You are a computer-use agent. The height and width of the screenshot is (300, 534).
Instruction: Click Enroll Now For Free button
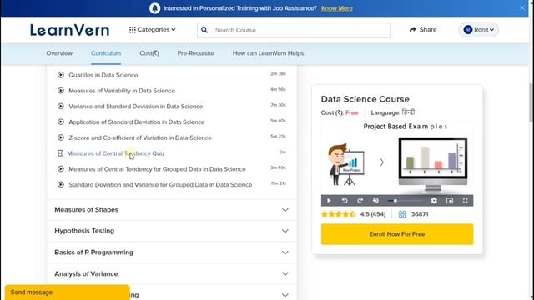tap(397, 234)
